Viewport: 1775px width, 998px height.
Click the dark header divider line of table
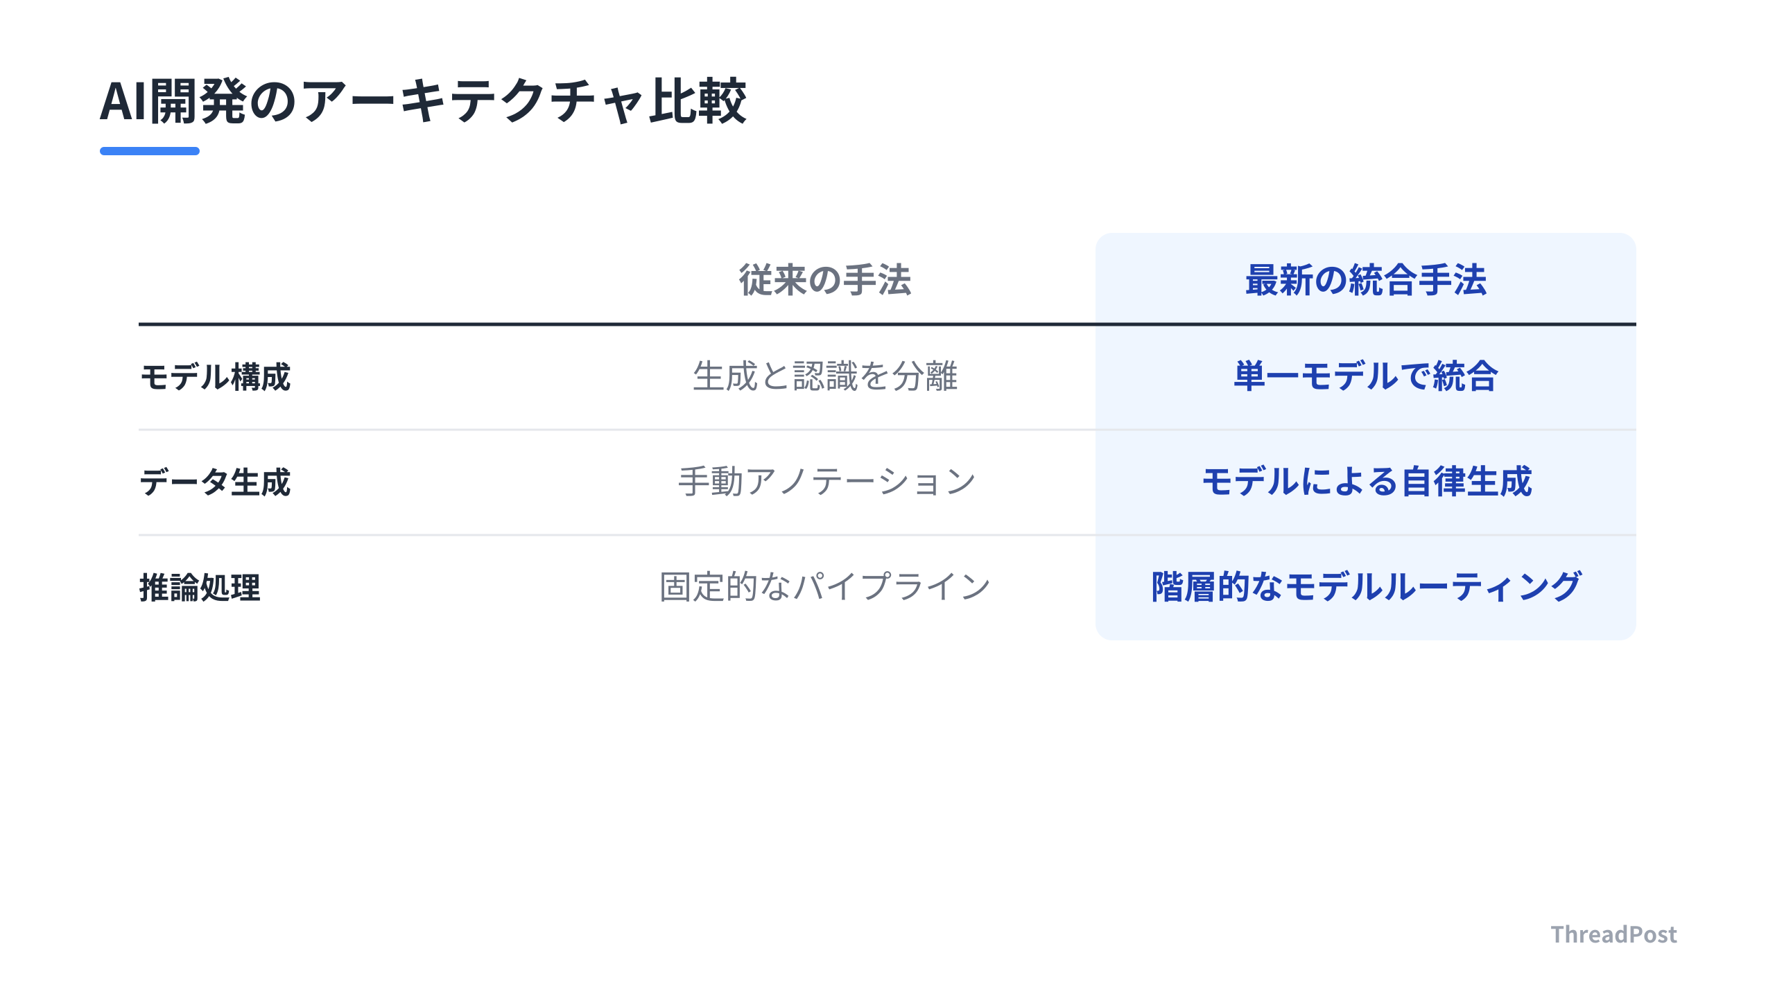887,324
